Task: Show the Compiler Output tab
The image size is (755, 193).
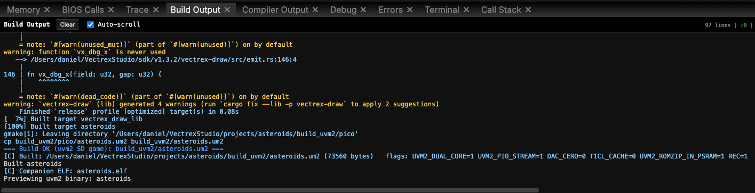Action: 275,10
